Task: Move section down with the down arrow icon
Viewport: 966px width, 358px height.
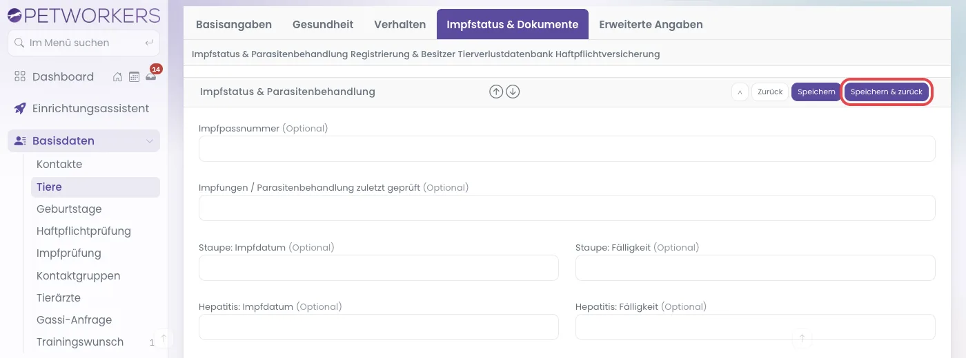Action: 513,92
